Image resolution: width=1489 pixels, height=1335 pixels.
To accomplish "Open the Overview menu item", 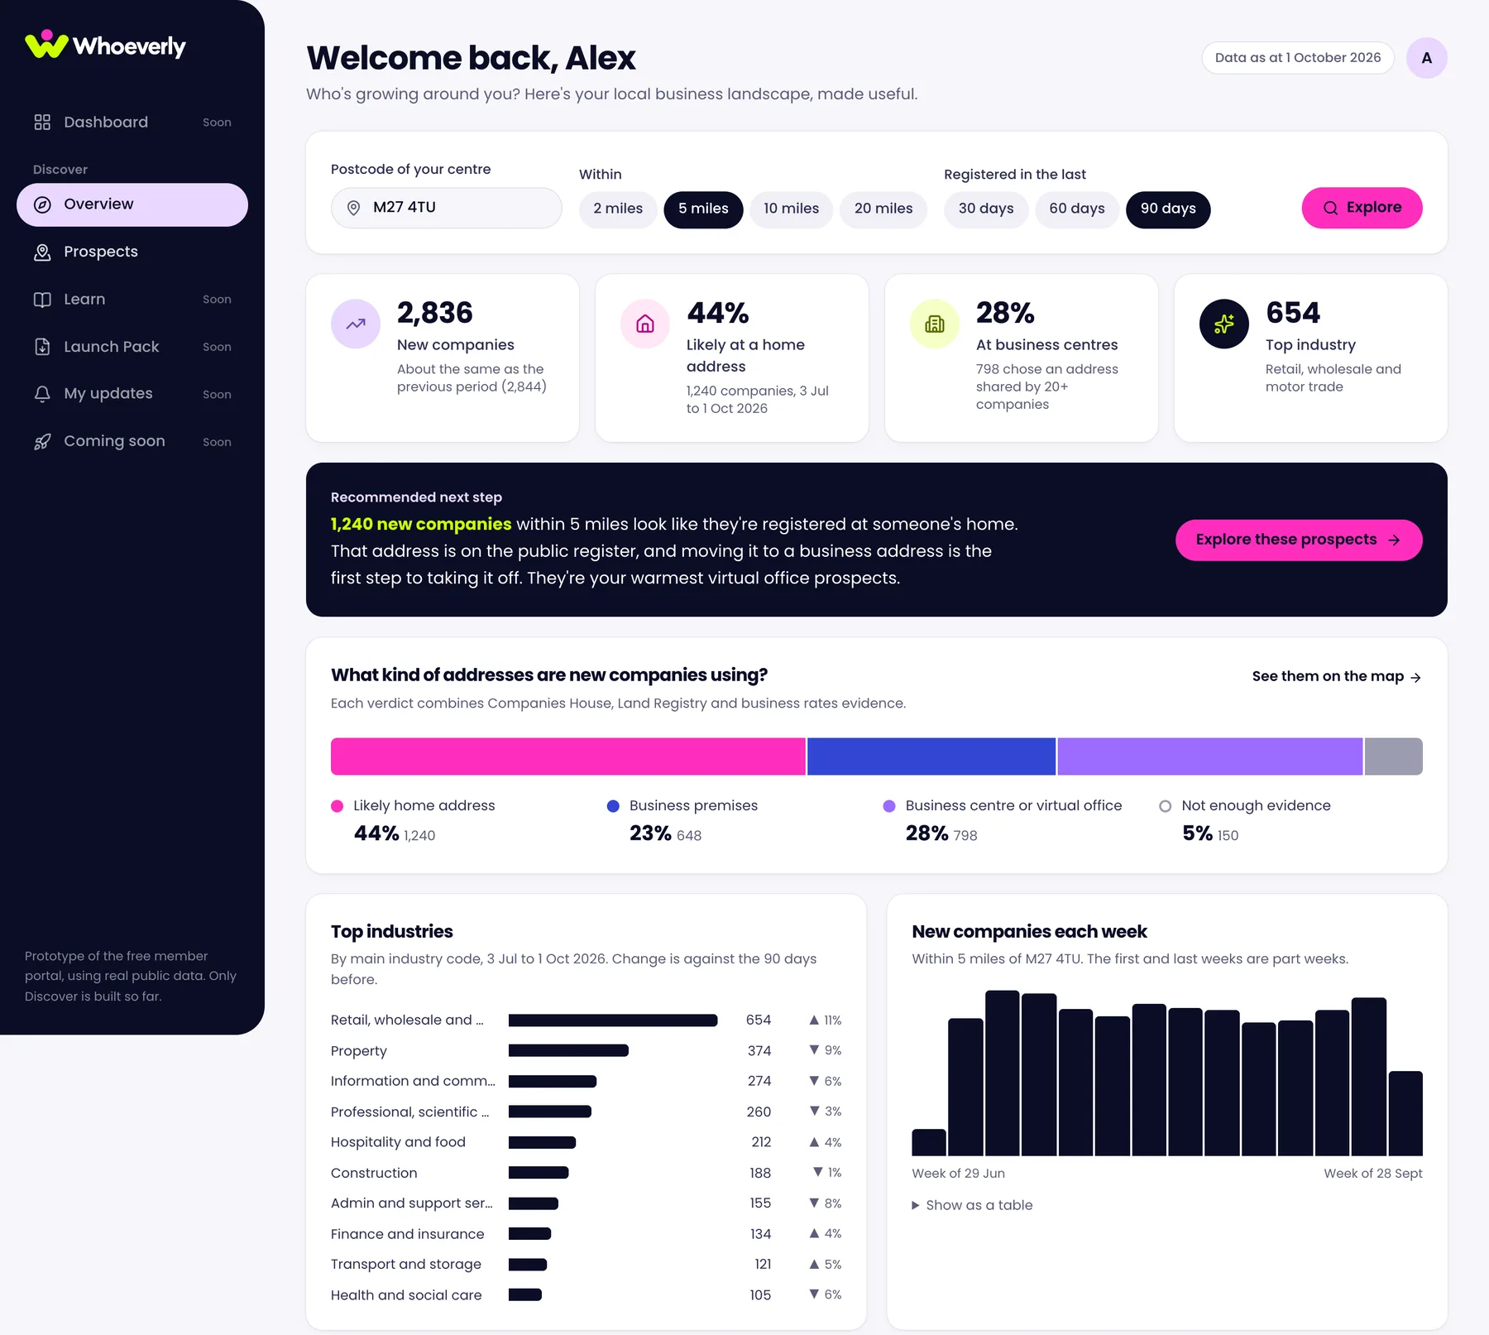I will 132,204.
